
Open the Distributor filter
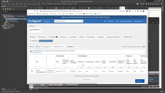(33, 37)
